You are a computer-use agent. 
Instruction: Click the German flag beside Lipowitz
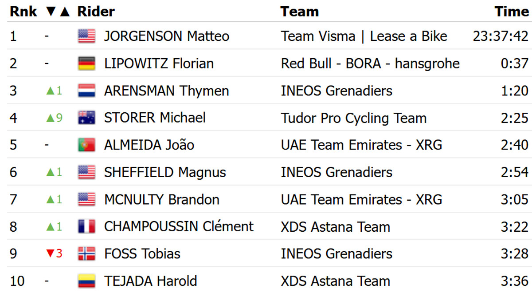[x=86, y=63]
